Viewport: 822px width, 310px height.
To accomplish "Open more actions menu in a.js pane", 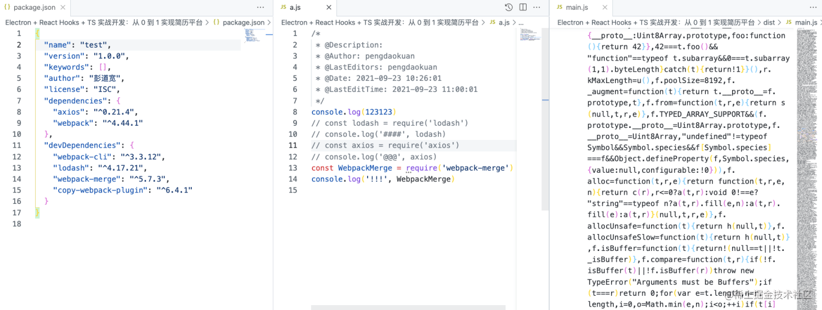I will tap(537, 8).
